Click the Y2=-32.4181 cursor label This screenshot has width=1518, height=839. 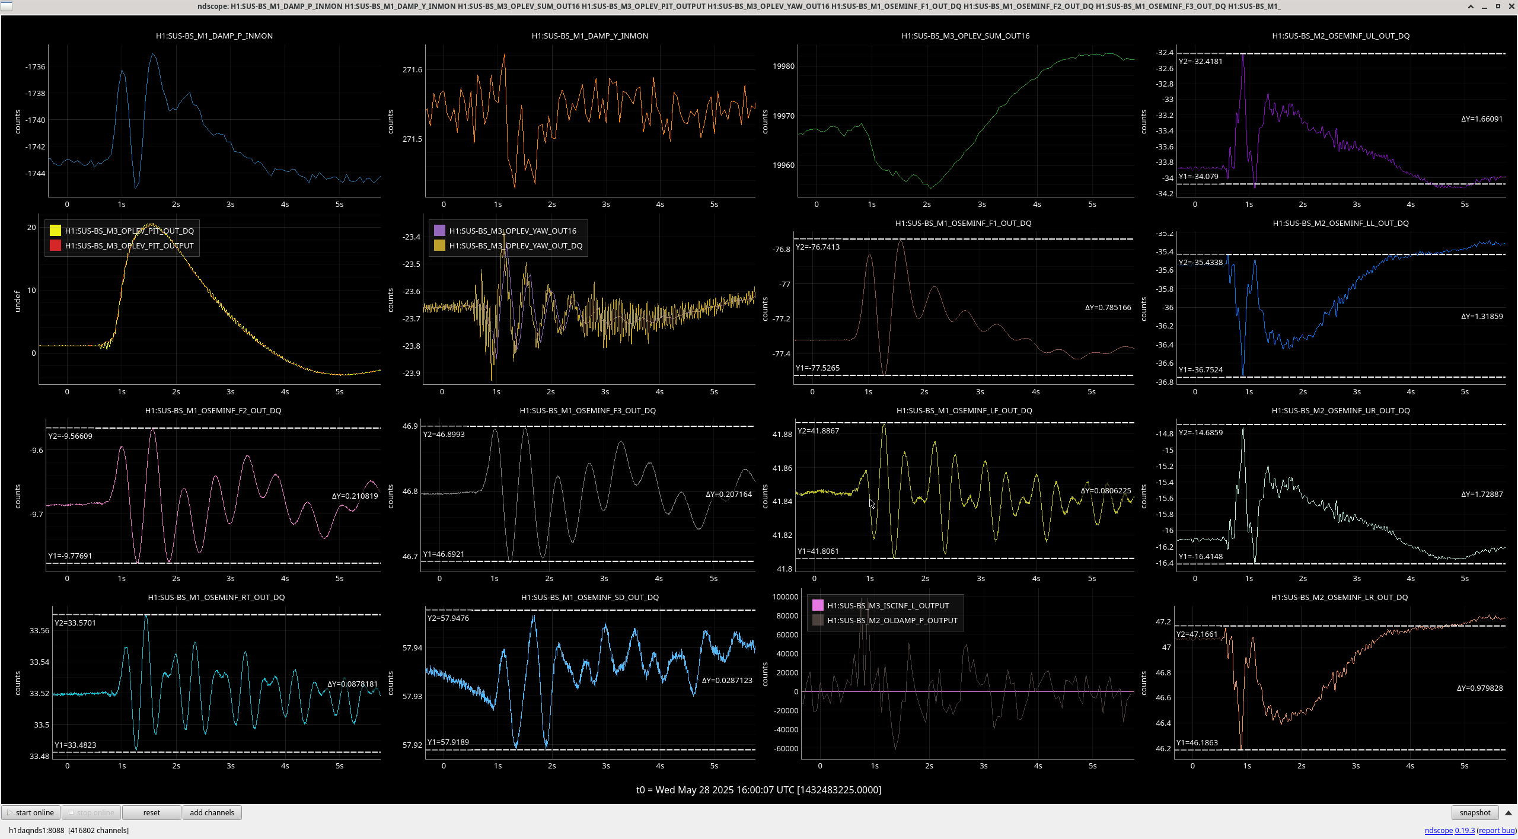tap(1200, 61)
